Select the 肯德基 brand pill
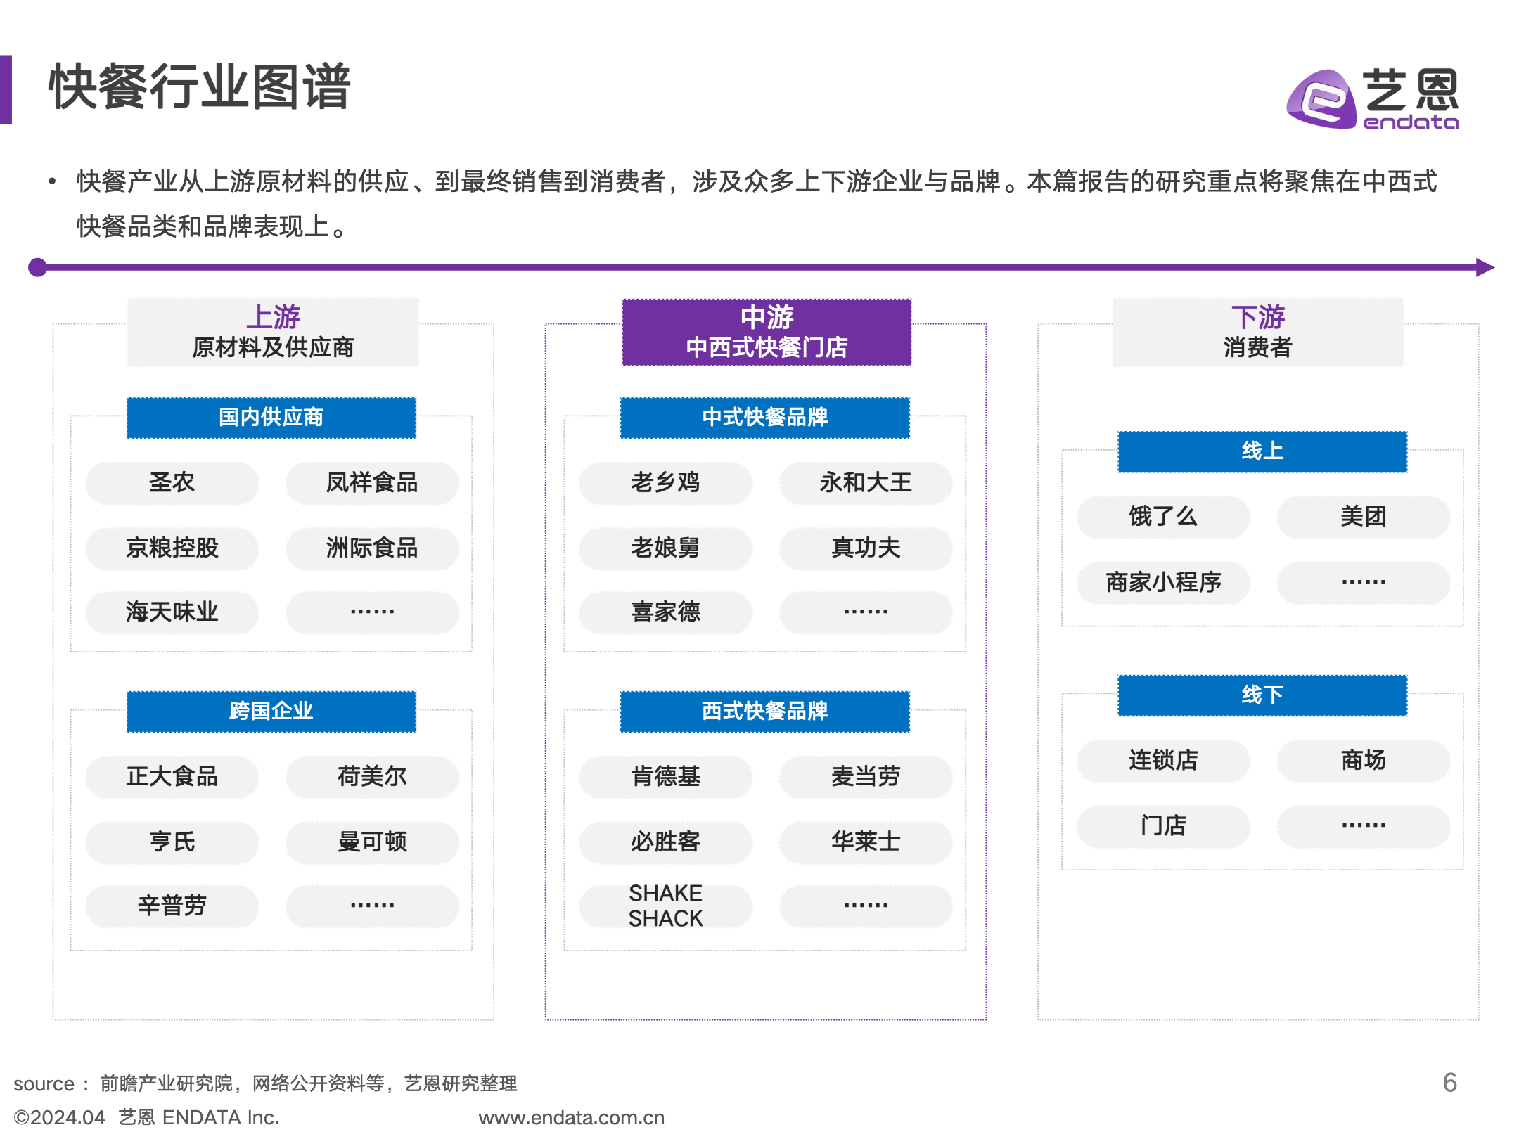Image resolution: width=1519 pixels, height=1139 pixels. (665, 777)
